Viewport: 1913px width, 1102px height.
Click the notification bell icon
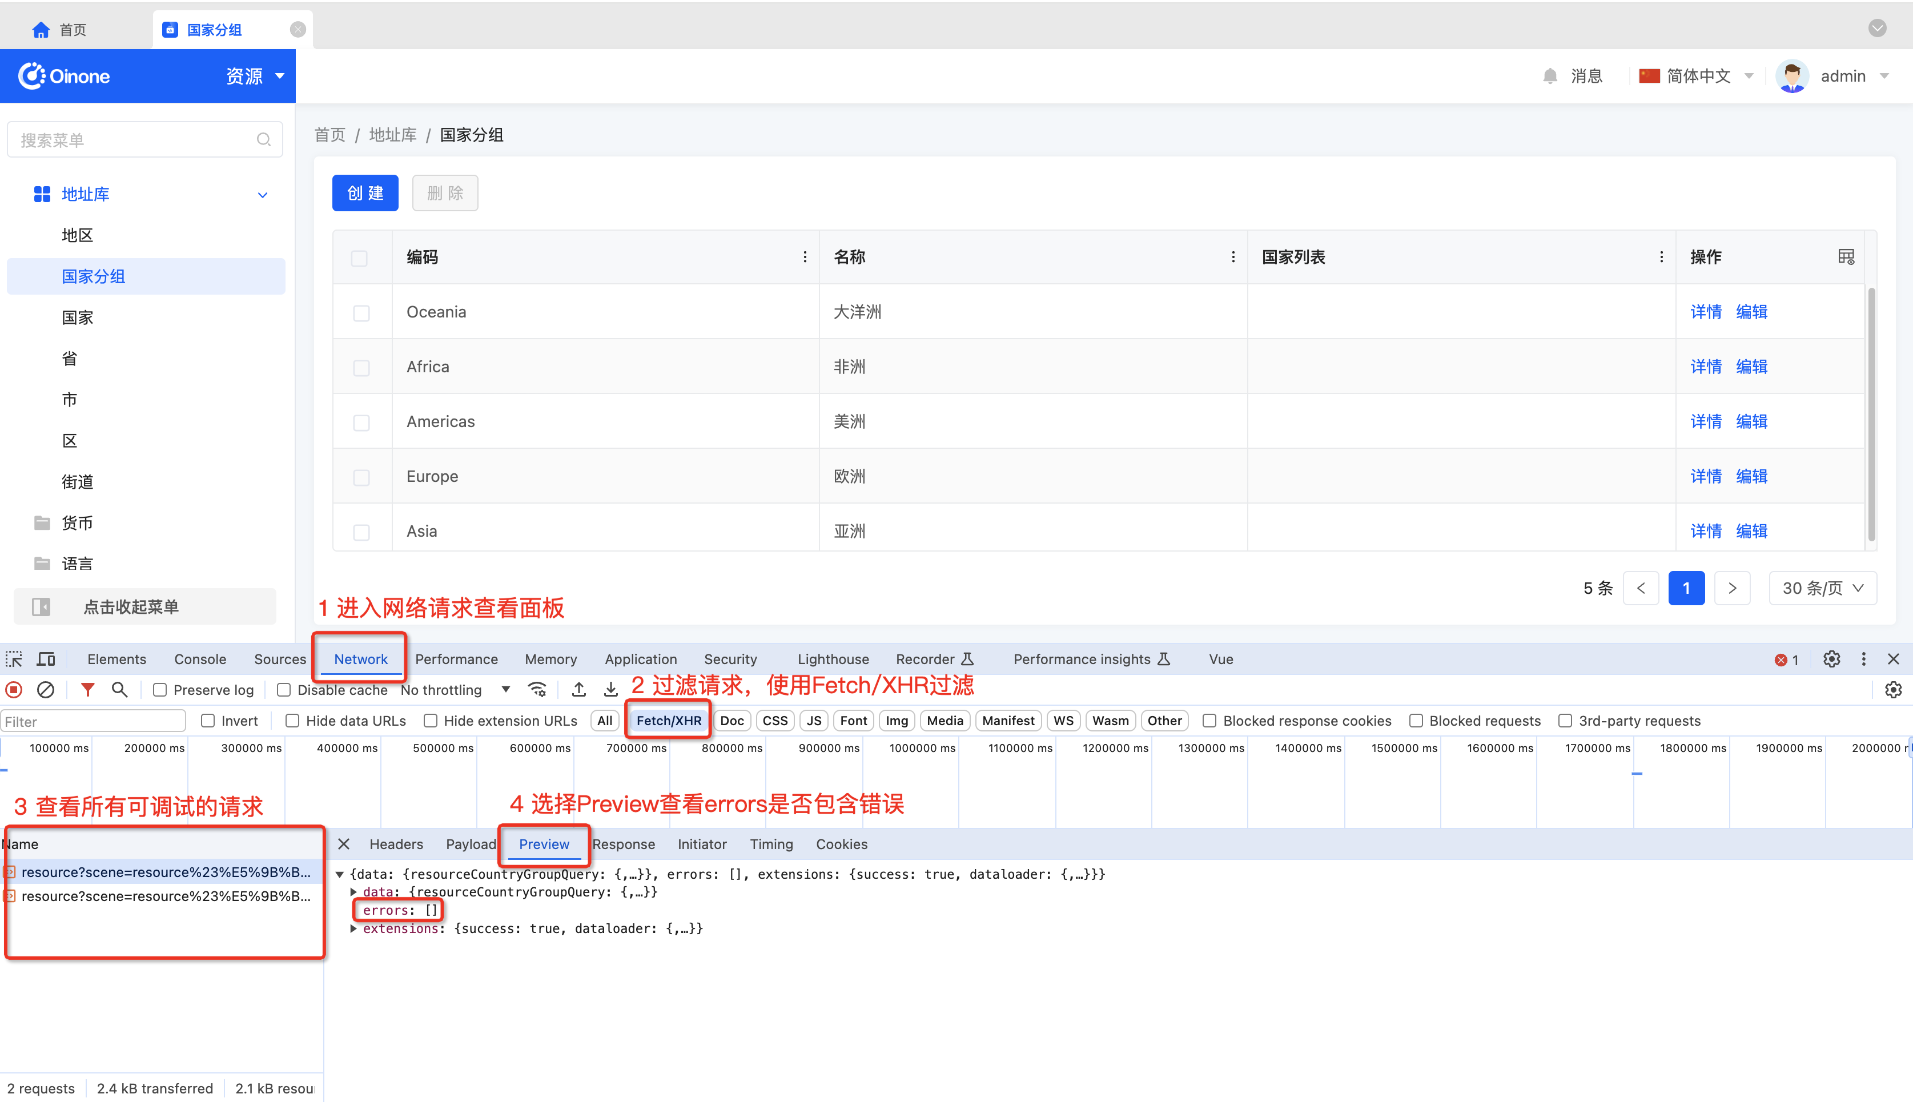click(1550, 76)
